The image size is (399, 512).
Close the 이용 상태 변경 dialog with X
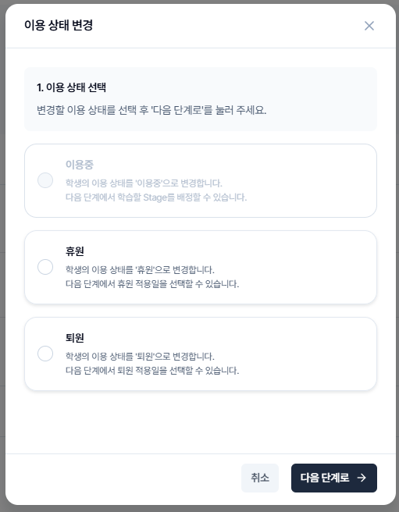tap(369, 26)
